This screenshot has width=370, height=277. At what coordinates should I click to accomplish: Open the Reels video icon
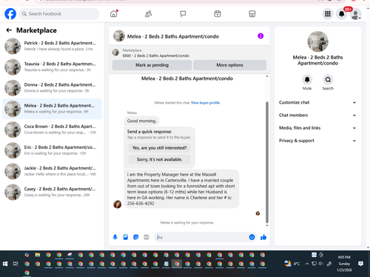coord(218,14)
